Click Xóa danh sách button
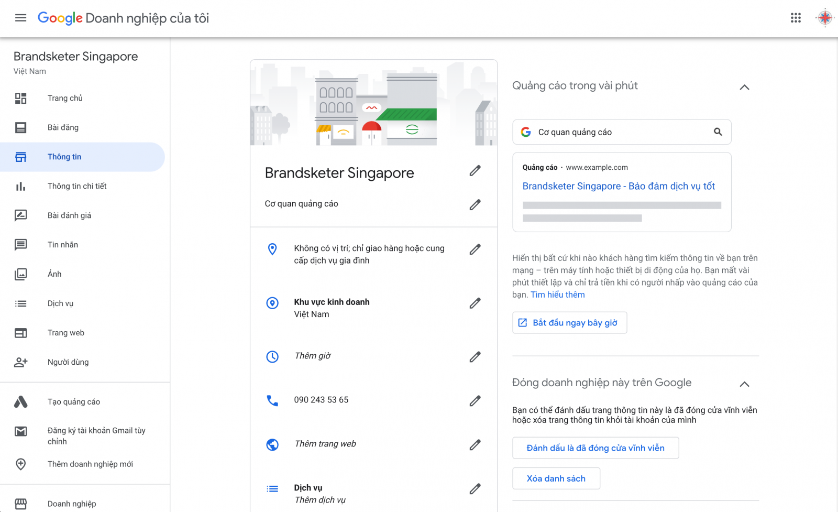Image resolution: width=838 pixels, height=512 pixels. tap(556, 478)
